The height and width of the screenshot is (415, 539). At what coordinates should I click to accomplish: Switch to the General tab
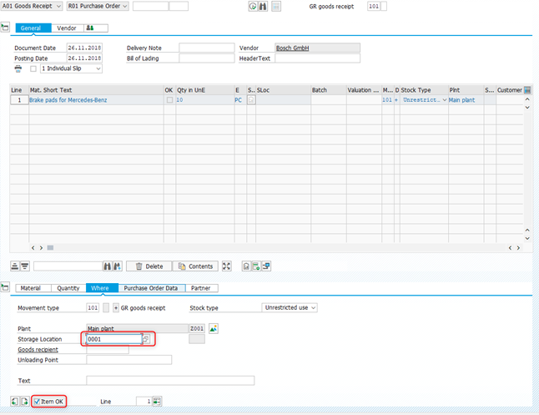(x=33, y=28)
